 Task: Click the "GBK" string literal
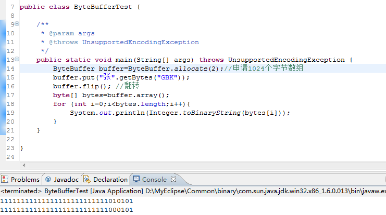[167, 77]
